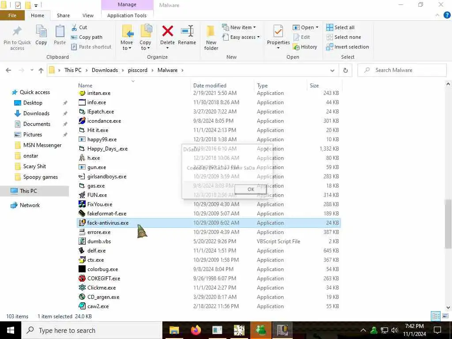Create a New folder from the ribbon
Screen dimensions: 452x339
tap(211, 38)
